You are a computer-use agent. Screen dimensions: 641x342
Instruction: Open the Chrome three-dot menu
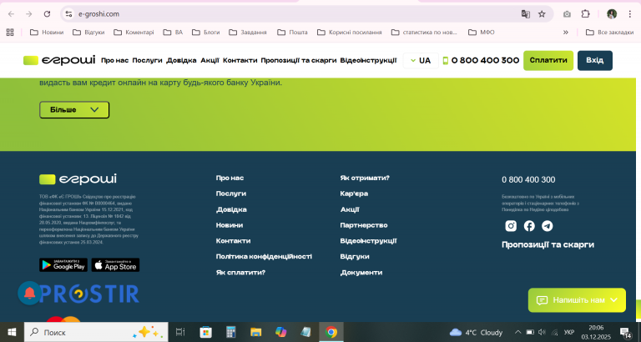[630, 14]
